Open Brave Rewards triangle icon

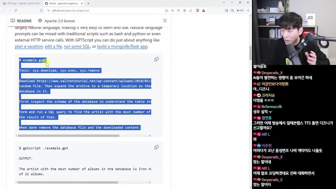pos(203,10)
